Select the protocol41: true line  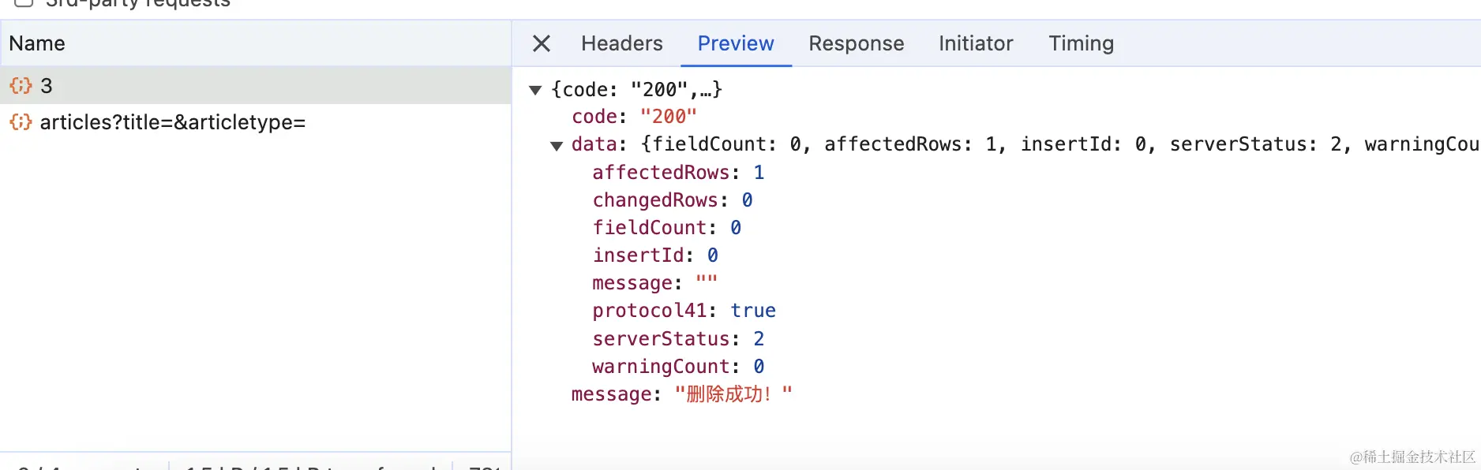(x=684, y=311)
